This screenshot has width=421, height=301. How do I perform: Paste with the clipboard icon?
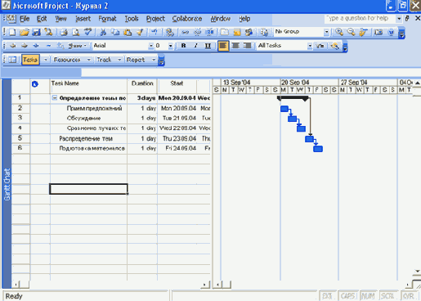point(128,32)
